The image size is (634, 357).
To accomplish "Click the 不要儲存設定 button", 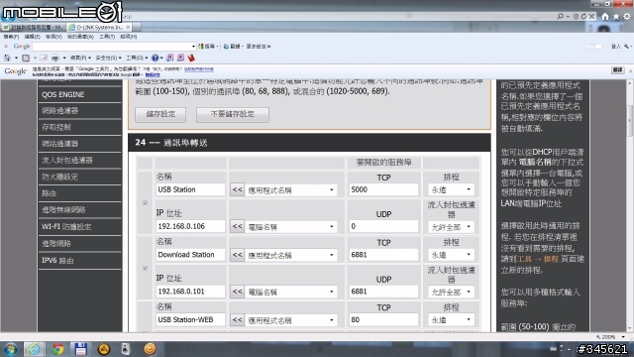I will tap(233, 114).
